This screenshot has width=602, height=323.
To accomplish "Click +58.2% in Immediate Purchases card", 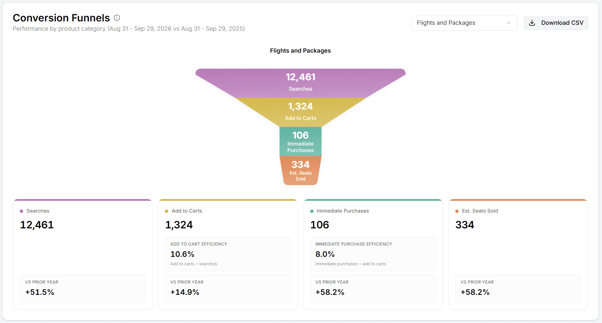I will (x=330, y=292).
